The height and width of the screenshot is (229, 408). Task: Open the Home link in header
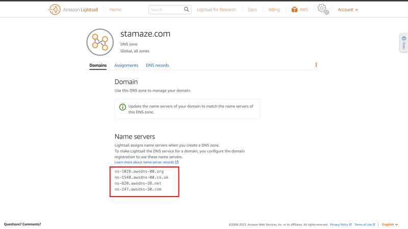(115, 10)
